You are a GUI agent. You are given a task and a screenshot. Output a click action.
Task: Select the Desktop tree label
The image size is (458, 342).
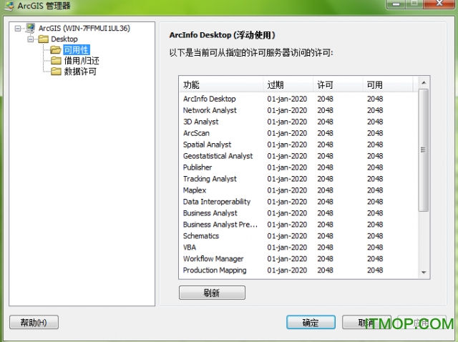click(64, 39)
